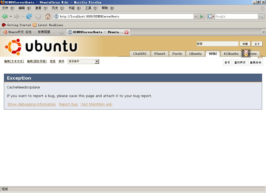The width and height of the screenshot is (266, 193).
Task: Click the Getting Started bookmark icon
Action: tap(4, 25)
